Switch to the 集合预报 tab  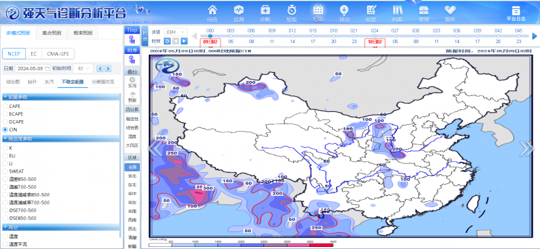pos(52,33)
